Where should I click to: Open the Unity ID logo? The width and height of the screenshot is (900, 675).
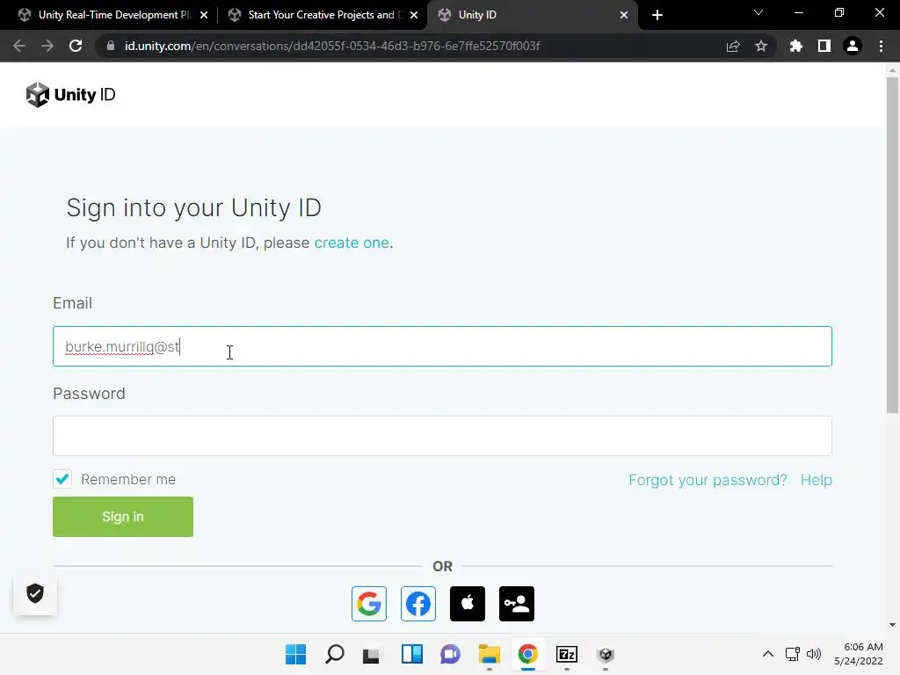click(70, 95)
